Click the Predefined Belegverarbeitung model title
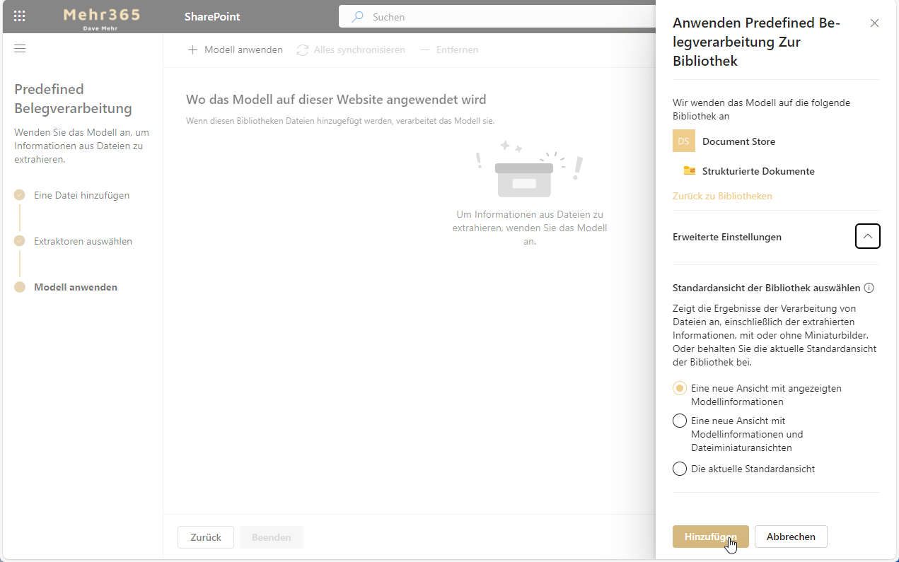Image resolution: width=899 pixels, height=562 pixels. tap(73, 98)
